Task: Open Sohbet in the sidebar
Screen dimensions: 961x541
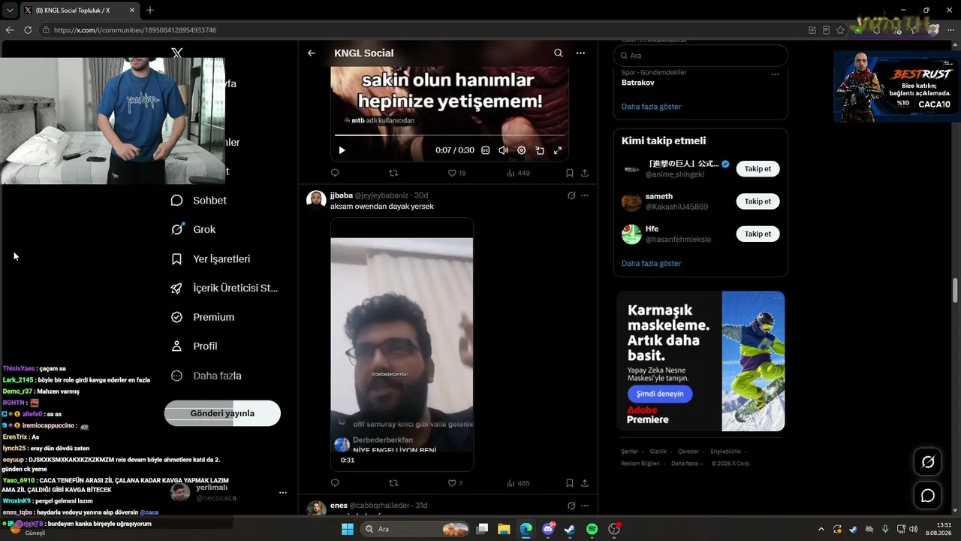Action: click(199, 201)
